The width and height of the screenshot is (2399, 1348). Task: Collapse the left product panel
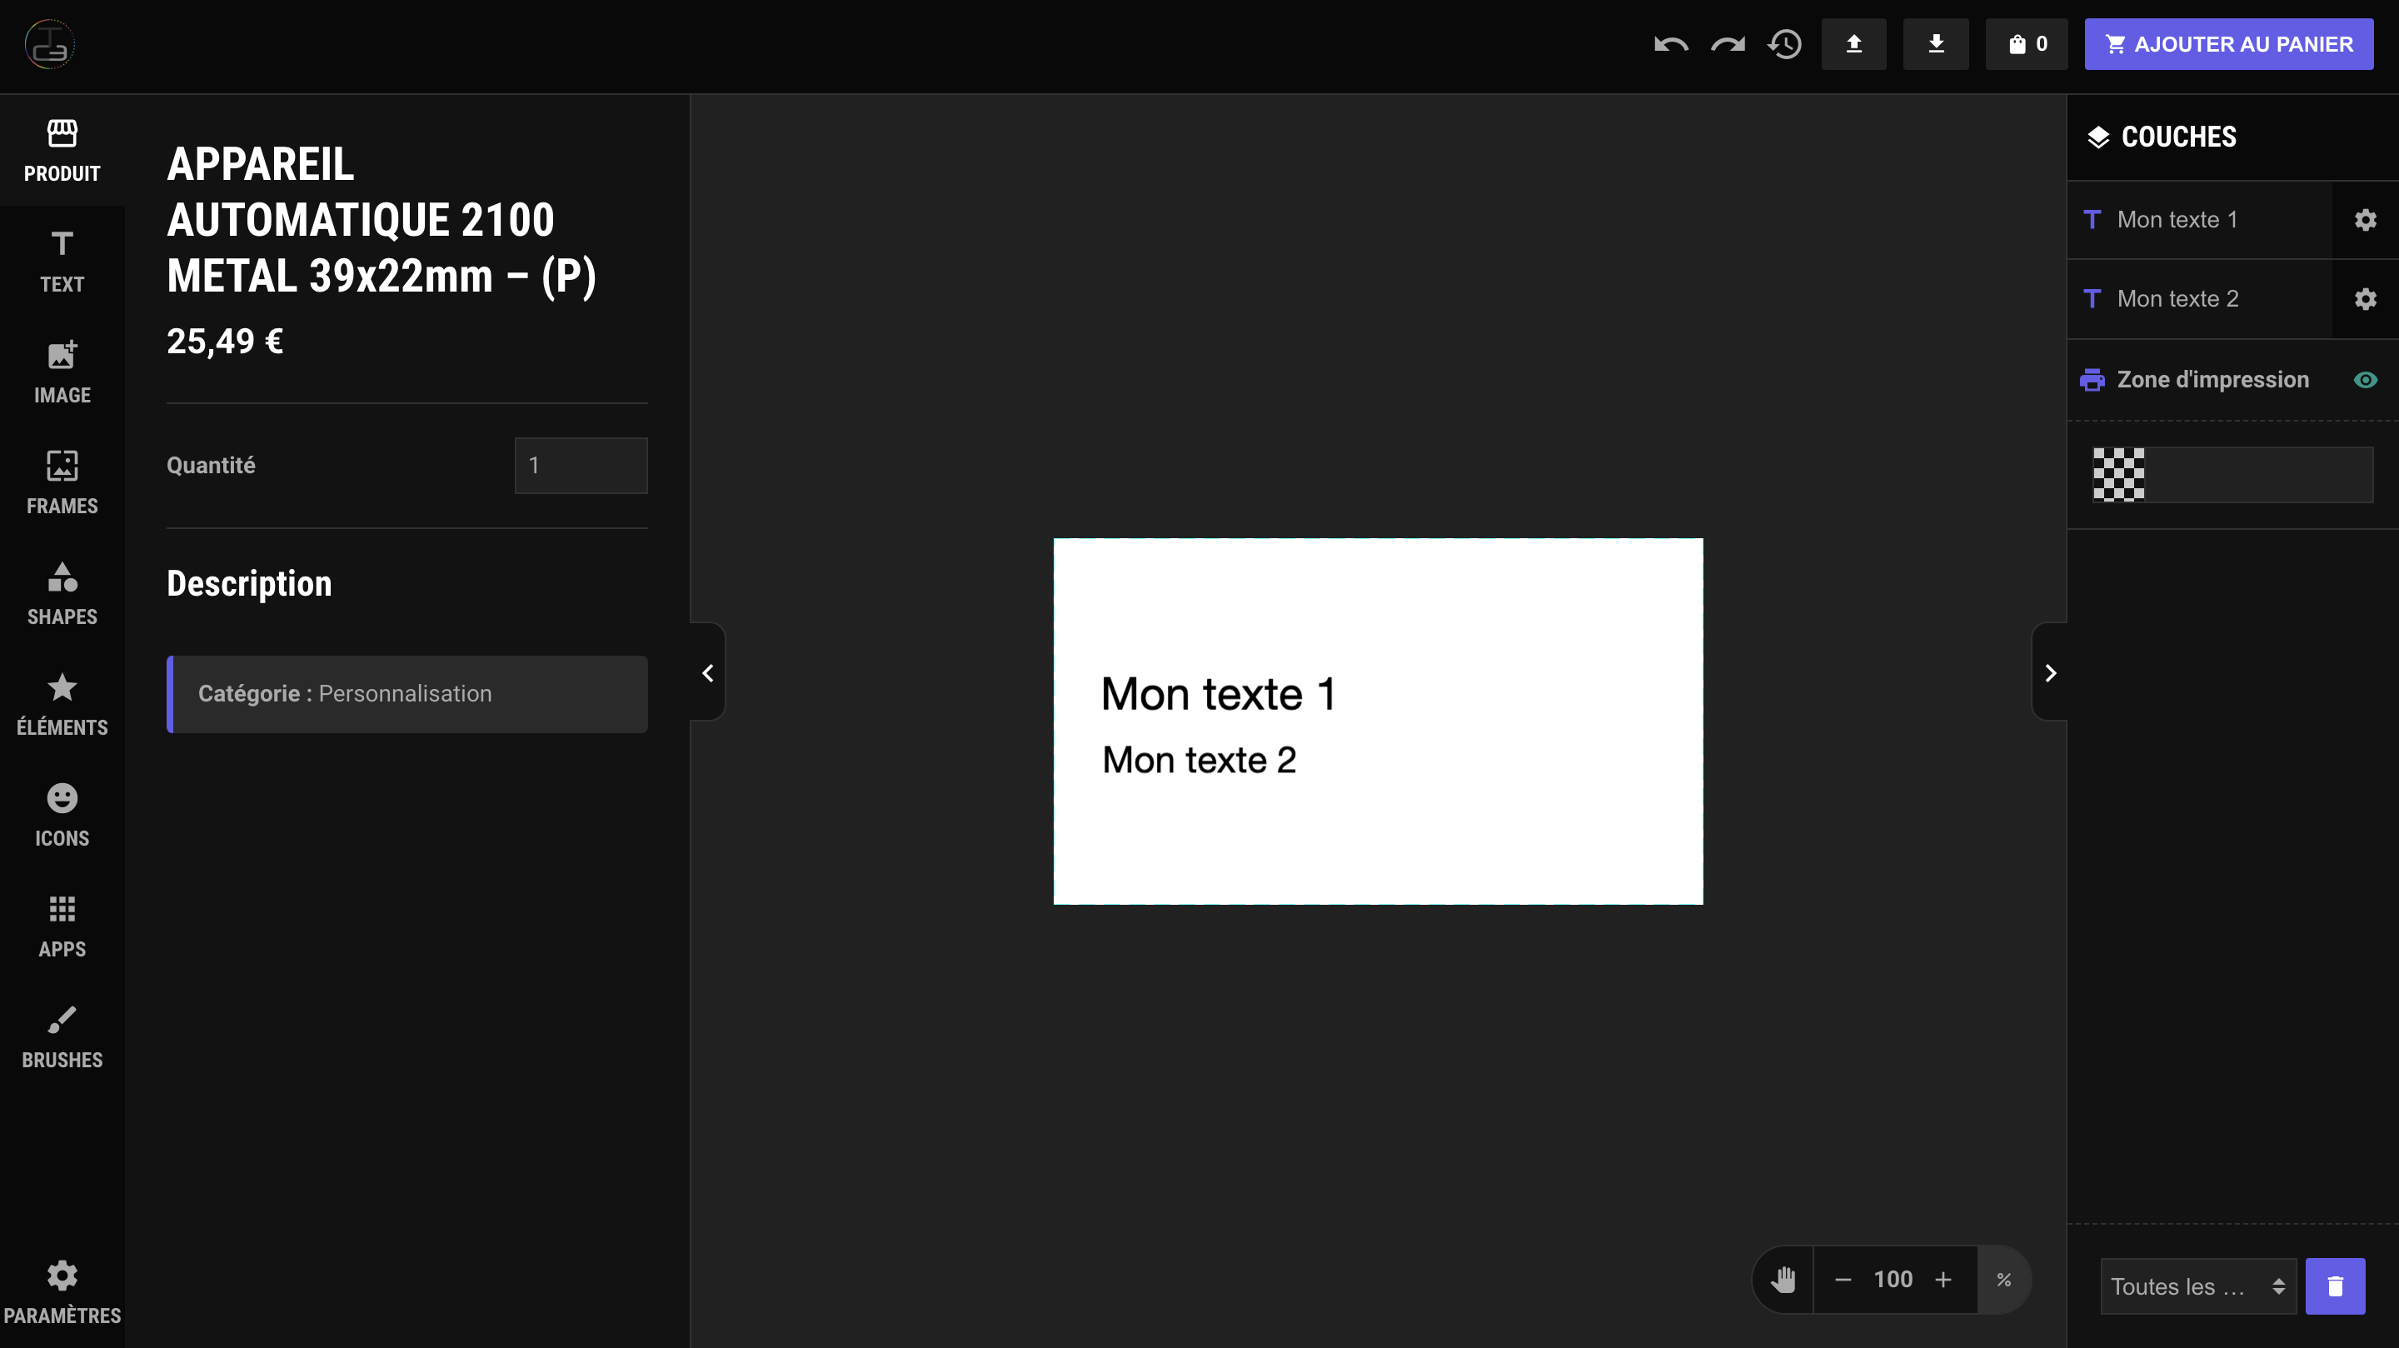coord(708,672)
